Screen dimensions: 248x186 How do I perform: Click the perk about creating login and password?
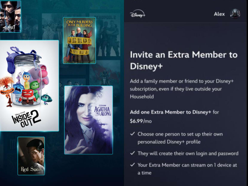pos(188,153)
